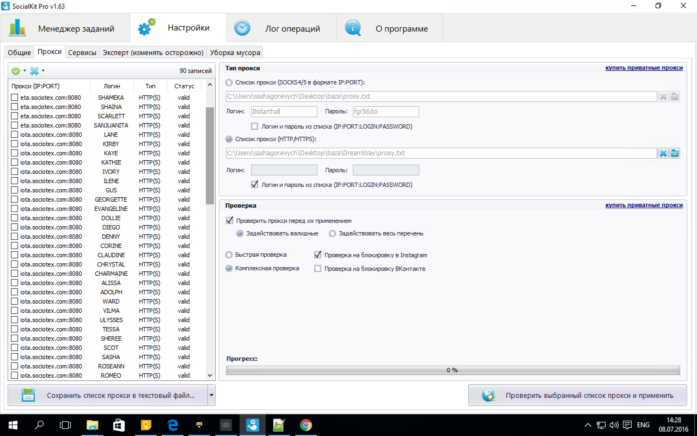The width and height of the screenshot is (697, 436).
Task: Toggle Проверка на блокировку ВКонтакте checkbox
Action: point(318,268)
